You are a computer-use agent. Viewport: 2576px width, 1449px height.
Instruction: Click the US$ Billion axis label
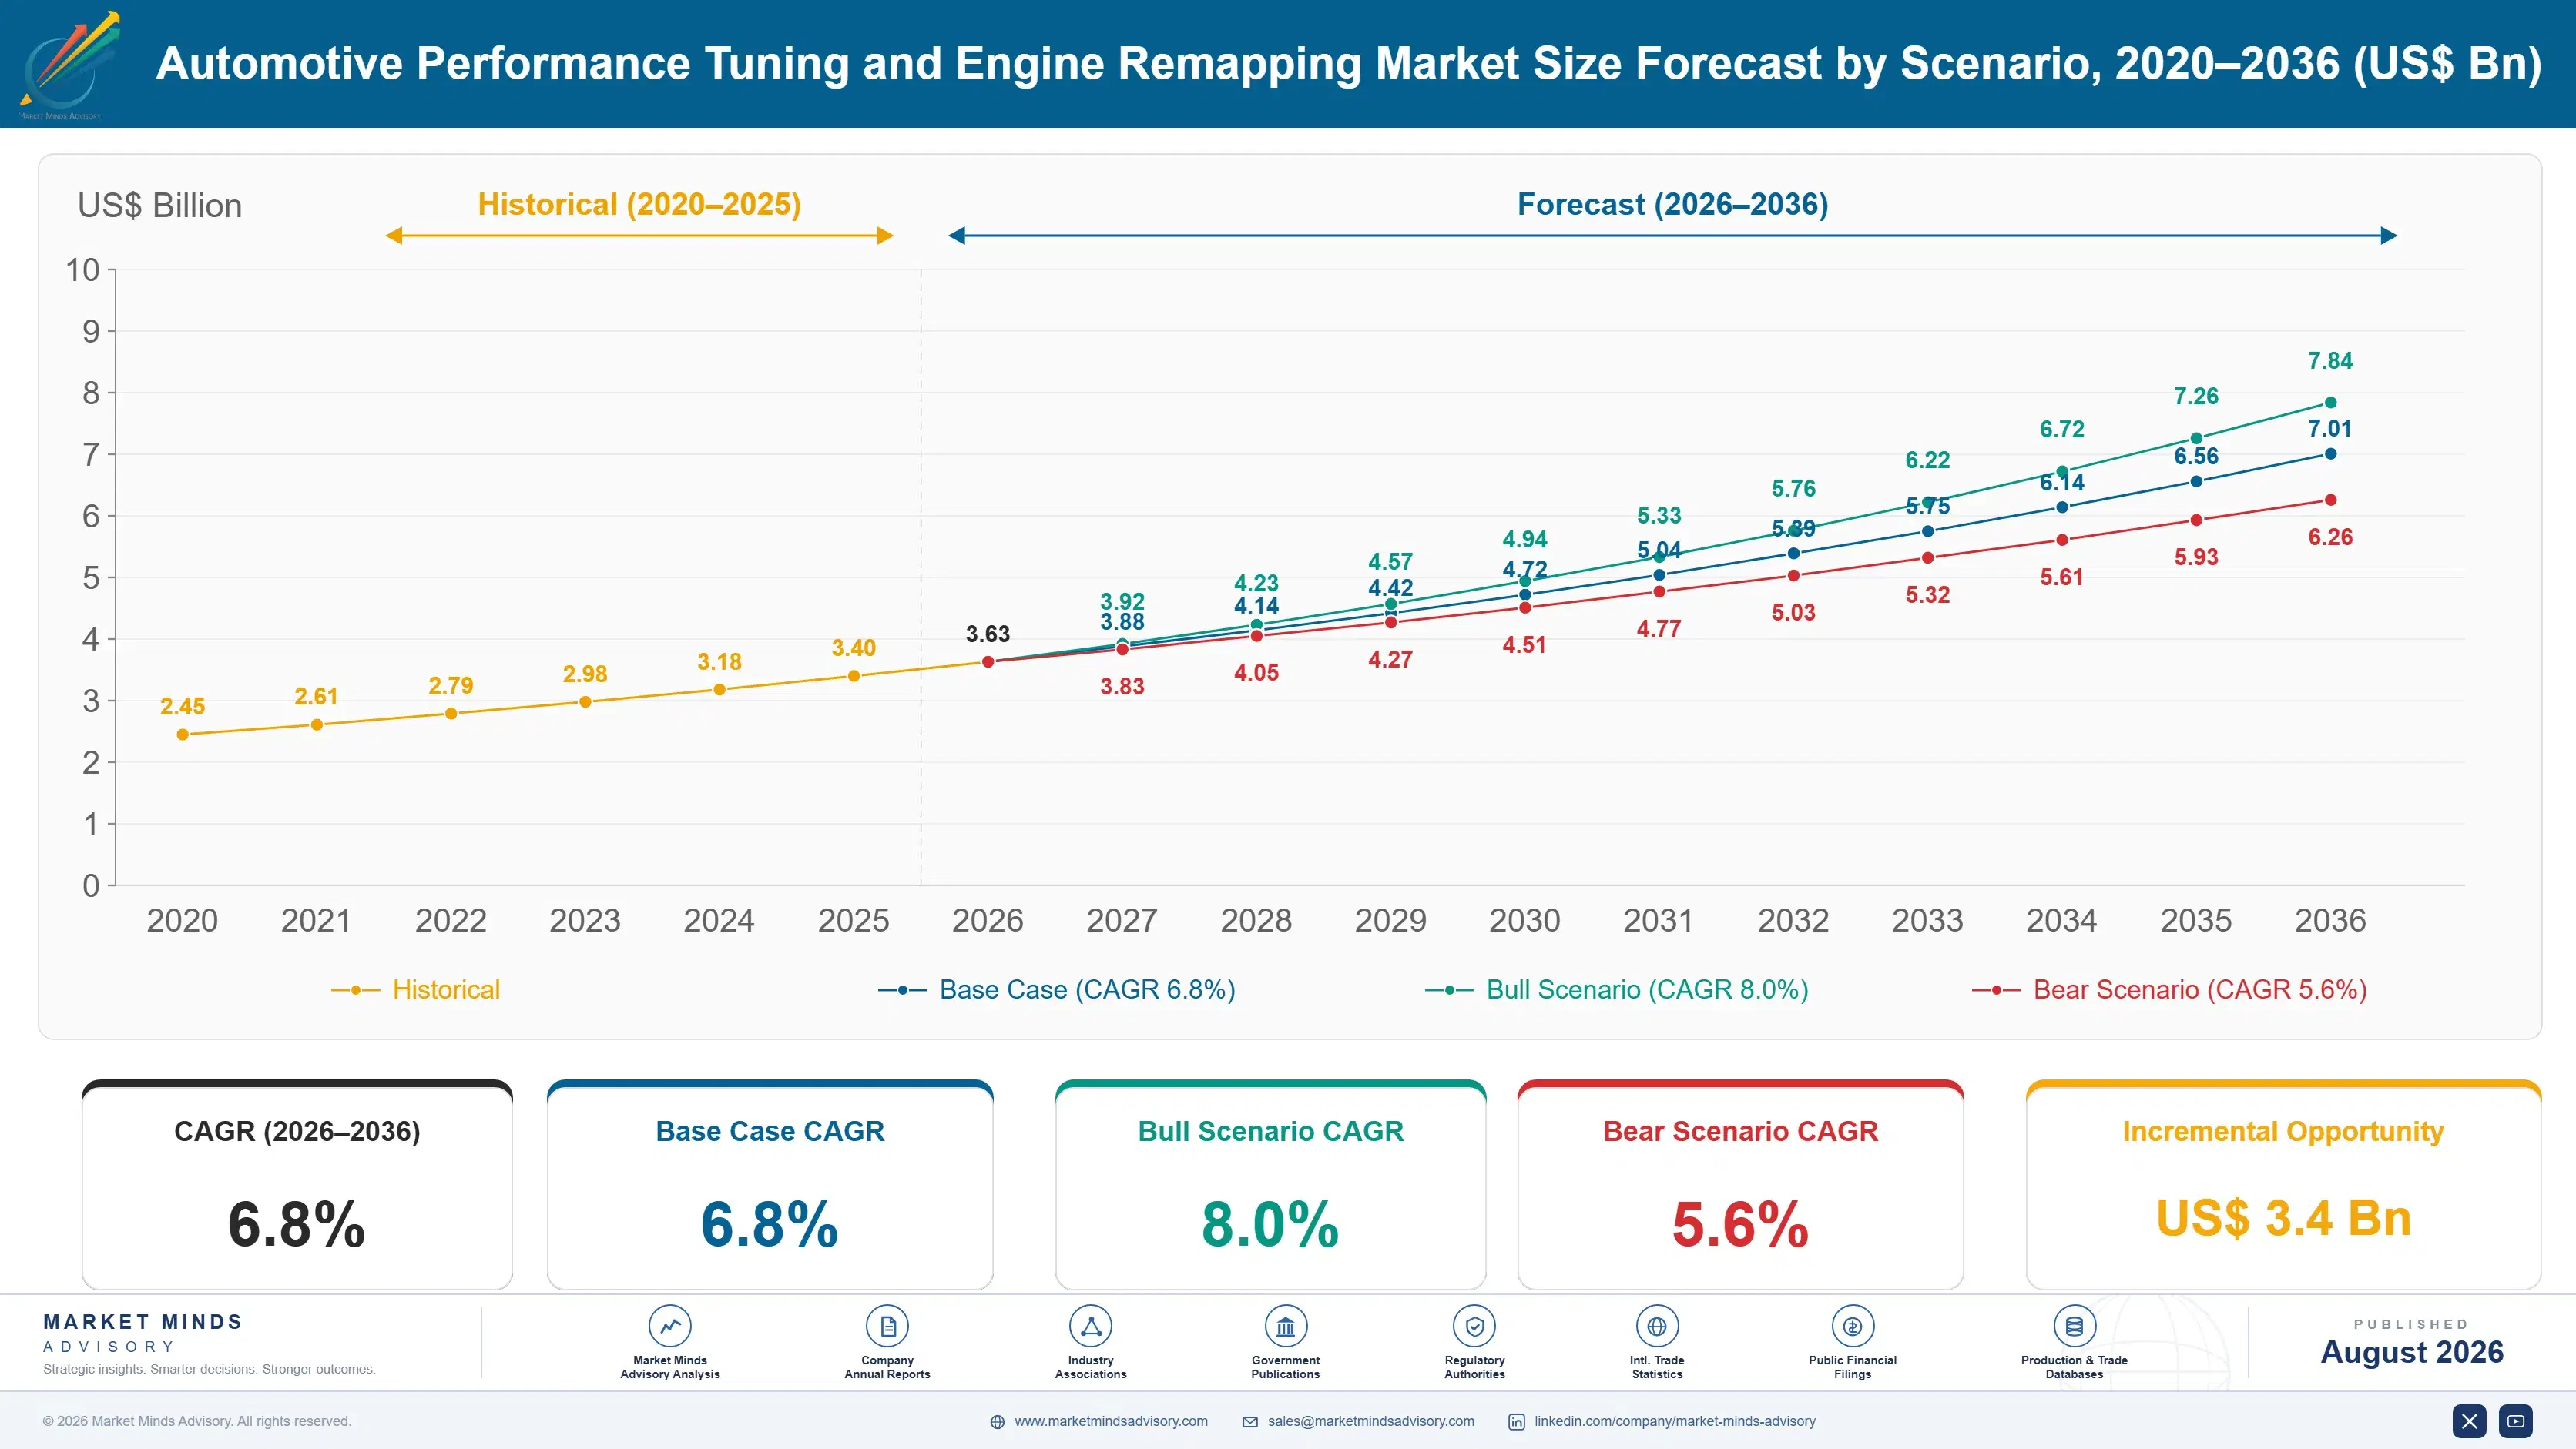(x=160, y=206)
